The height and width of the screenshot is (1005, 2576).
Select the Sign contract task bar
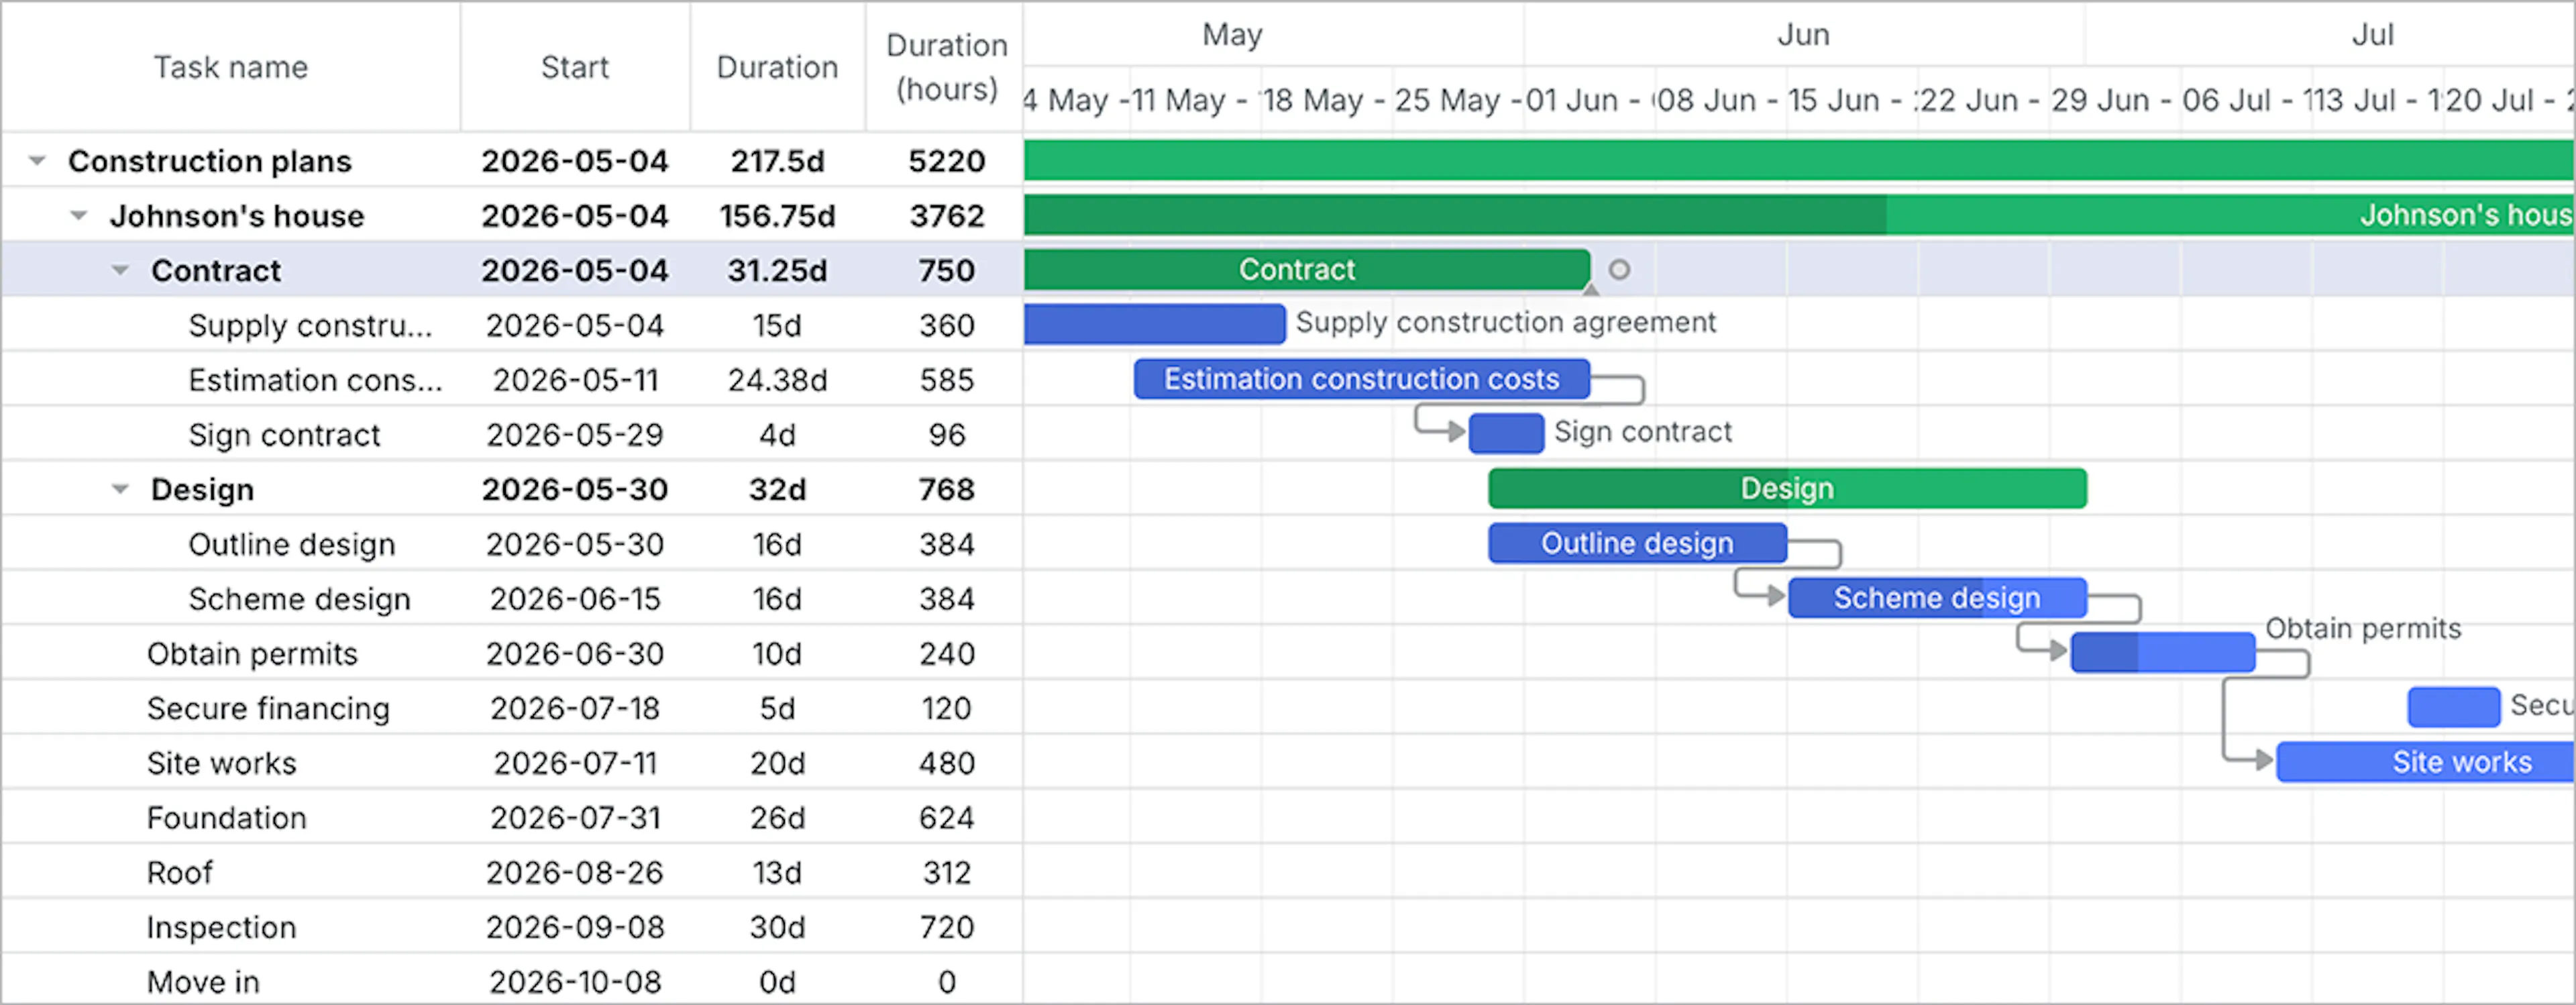(x=1506, y=433)
